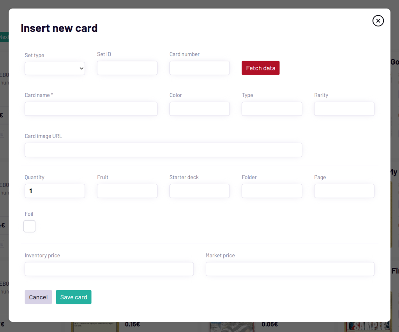
Task: Click the Page input field
Action: click(344, 191)
